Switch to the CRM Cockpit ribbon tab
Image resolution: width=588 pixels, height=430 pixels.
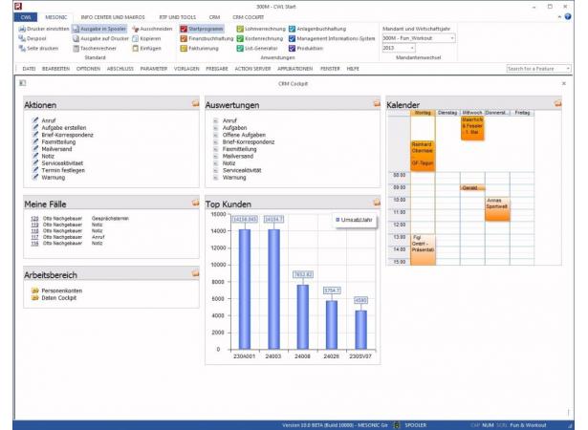pyautogui.click(x=248, y=17)
